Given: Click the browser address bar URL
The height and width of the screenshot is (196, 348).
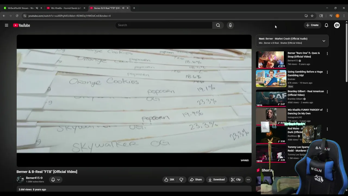Looking at the screenshot, I should (x=69, y=16).
